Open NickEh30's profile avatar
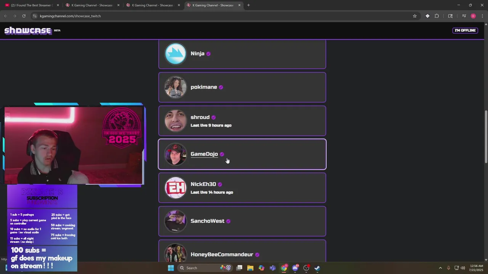This screenshot has width=488, height=274. (x=175, y=188)
